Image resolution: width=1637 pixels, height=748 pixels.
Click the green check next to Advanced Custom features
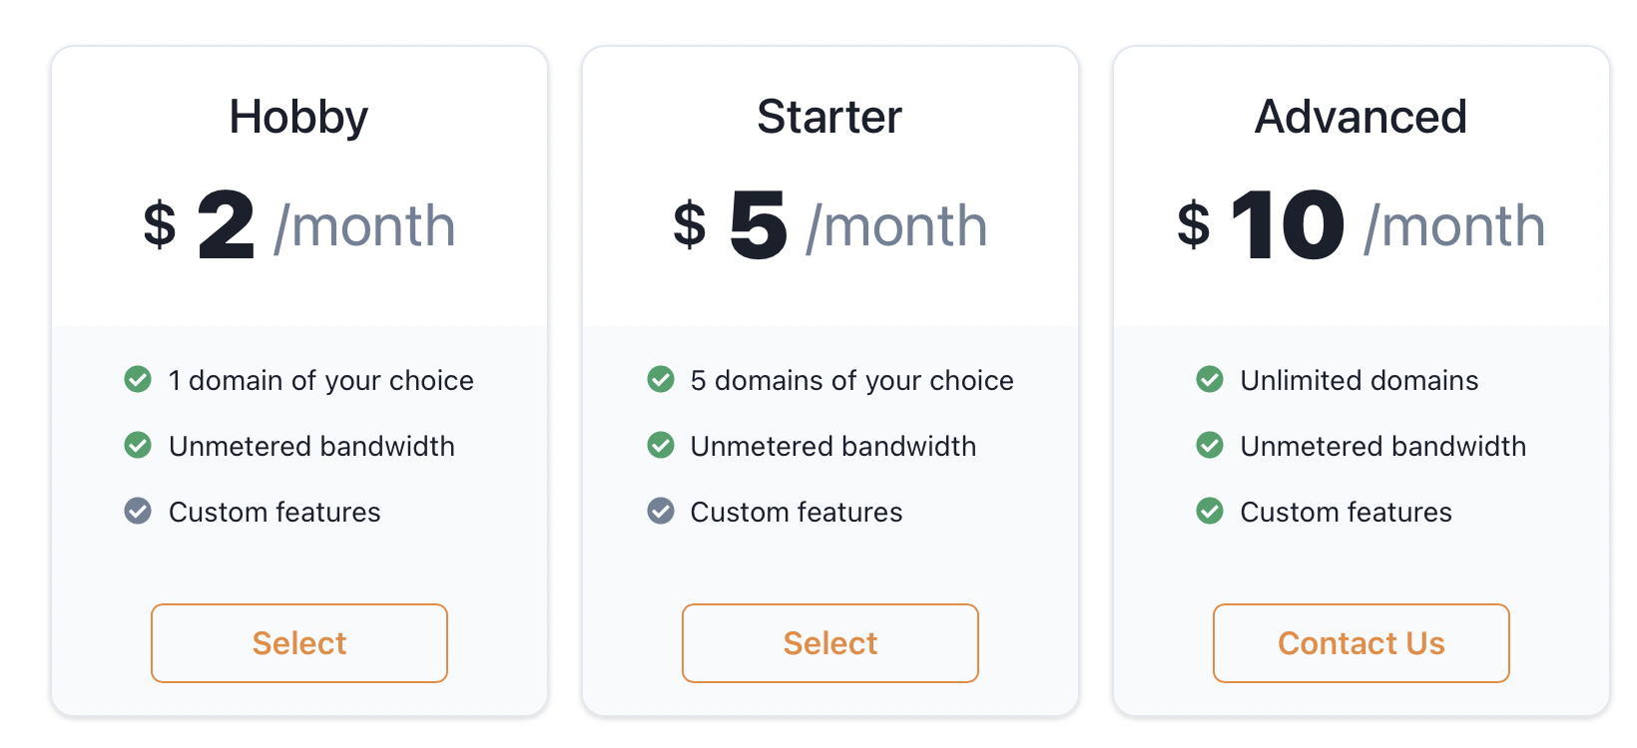(1210, 512)
